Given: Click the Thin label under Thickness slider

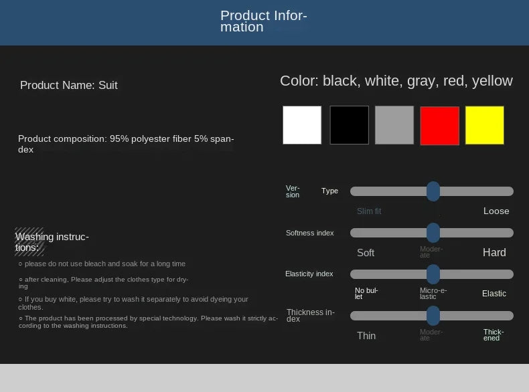Looking at the screenshot, I should click(366, 336).
